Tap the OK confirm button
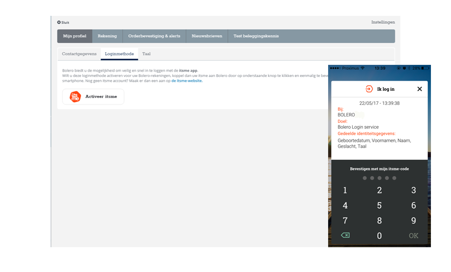The width and height of the screenshot is (451, 272). (414, 236)
